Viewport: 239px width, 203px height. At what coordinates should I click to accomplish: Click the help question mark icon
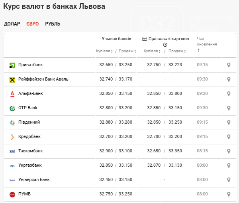coord(165,45)
